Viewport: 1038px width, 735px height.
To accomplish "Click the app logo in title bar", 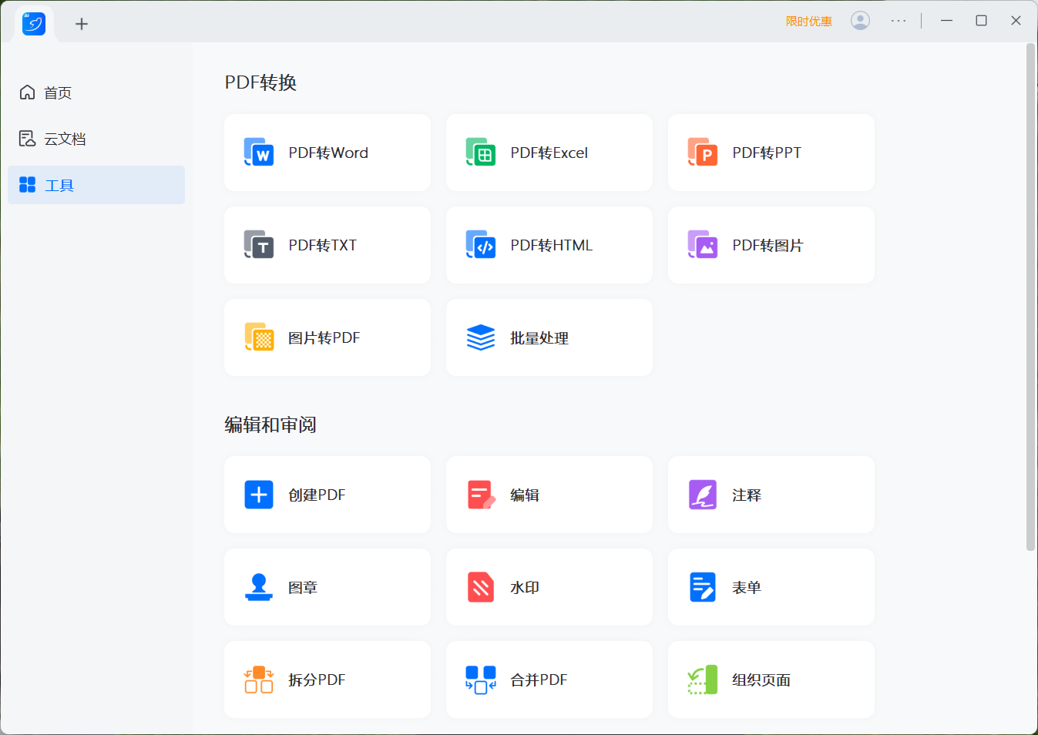I will pos(34,24).
